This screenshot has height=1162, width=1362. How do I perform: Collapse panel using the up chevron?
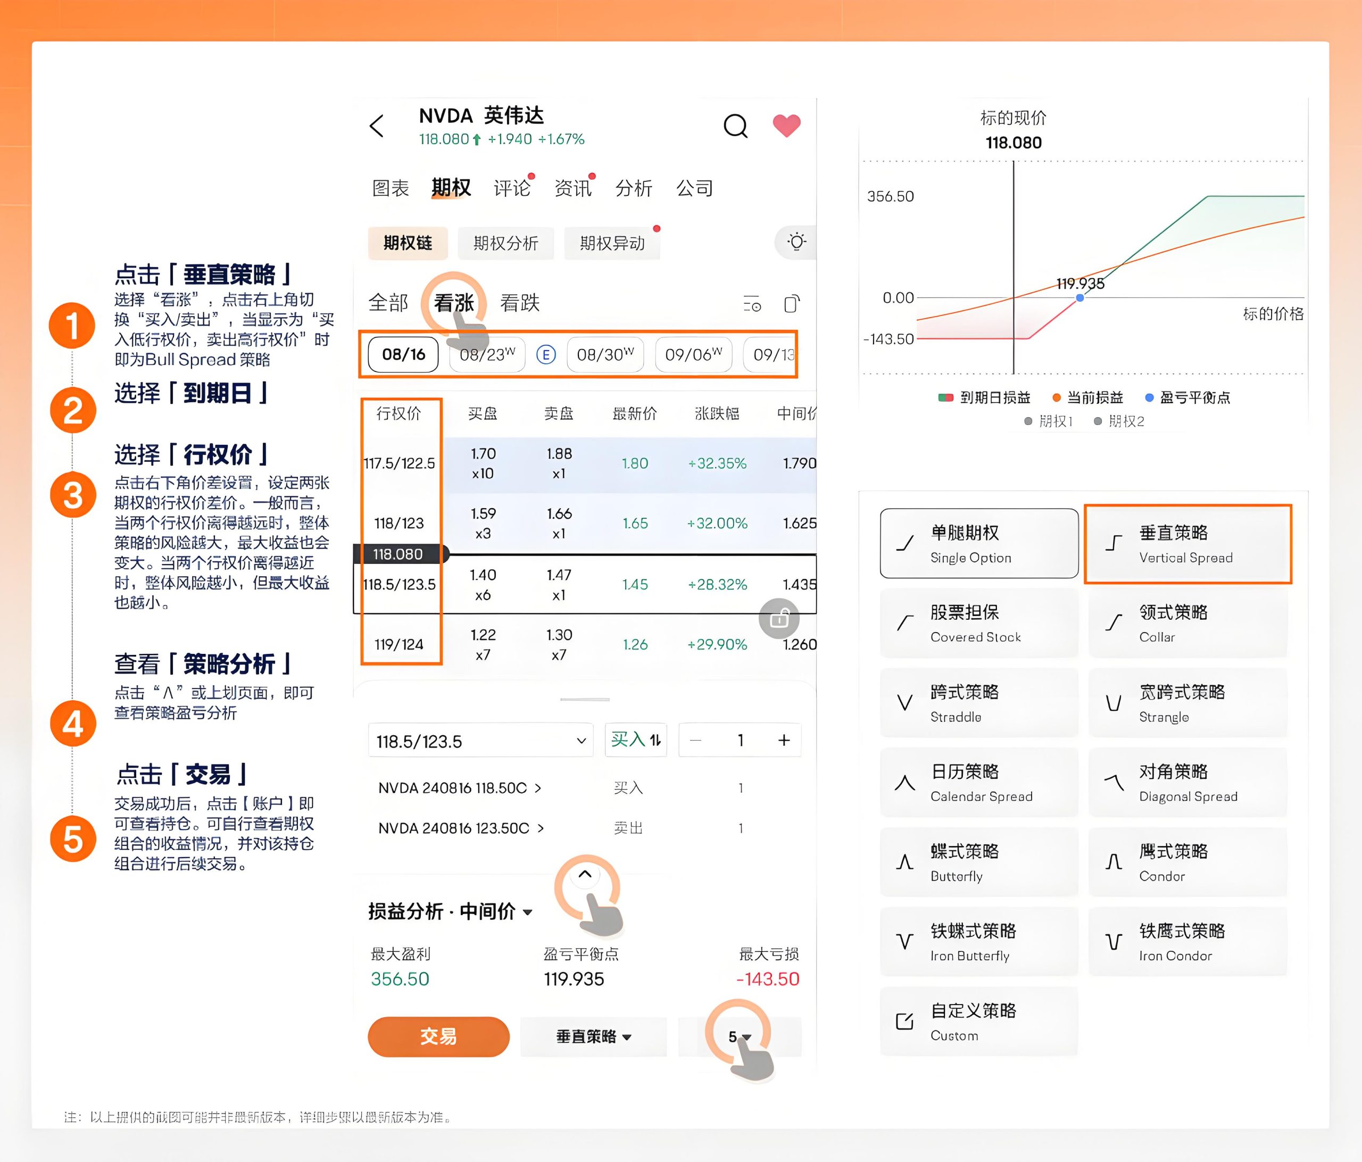pyautogui.click(x=585, y=874)
